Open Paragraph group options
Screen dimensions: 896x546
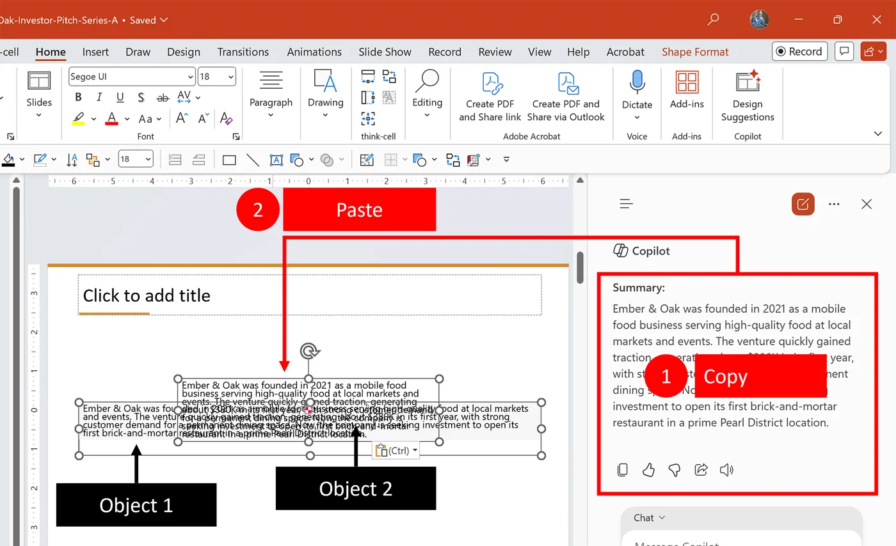pos(271,95)
